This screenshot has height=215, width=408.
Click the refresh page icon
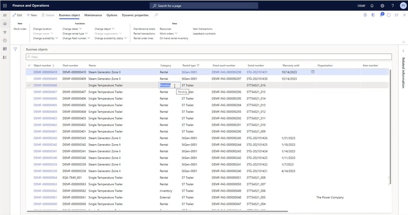[x=389, y=15]
